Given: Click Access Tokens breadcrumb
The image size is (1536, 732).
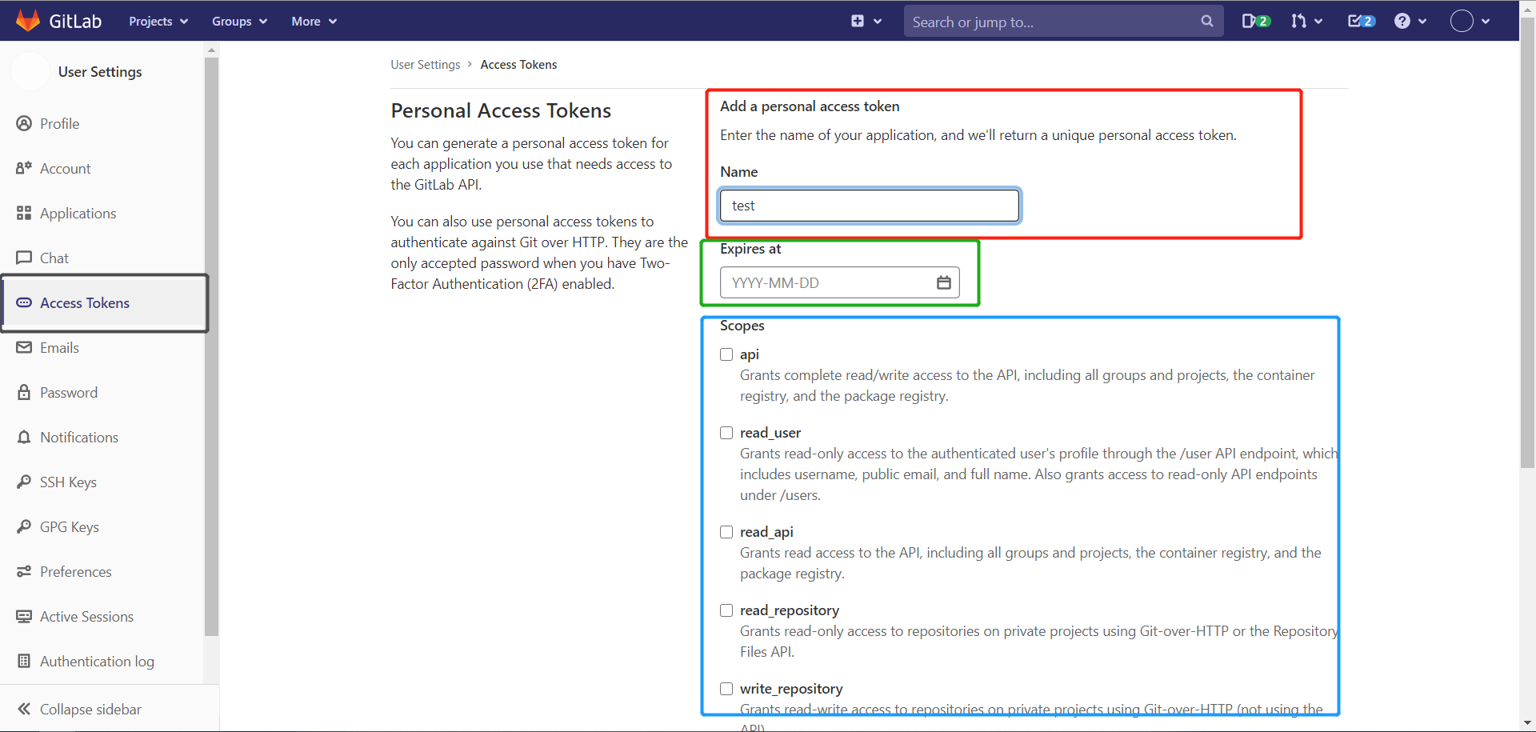Looking at the screenshot, I should (x=518, y=65).
